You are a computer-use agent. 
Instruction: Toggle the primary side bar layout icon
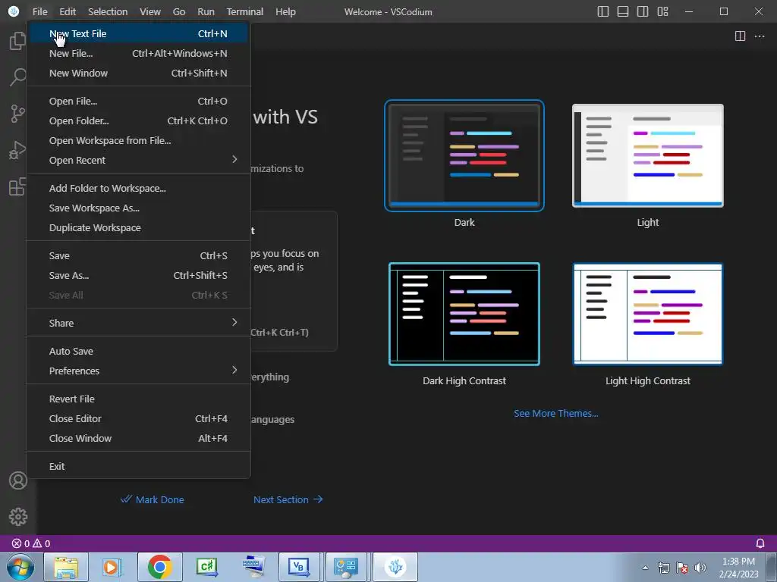point(603,11)
